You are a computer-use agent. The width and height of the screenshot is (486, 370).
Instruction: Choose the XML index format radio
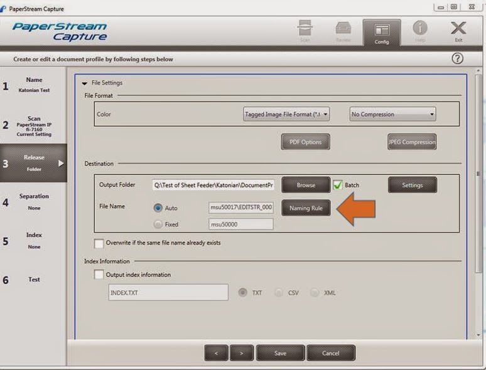[315, 293]
